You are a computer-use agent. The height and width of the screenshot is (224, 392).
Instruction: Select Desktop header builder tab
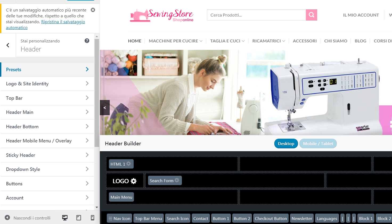[286, 143]
